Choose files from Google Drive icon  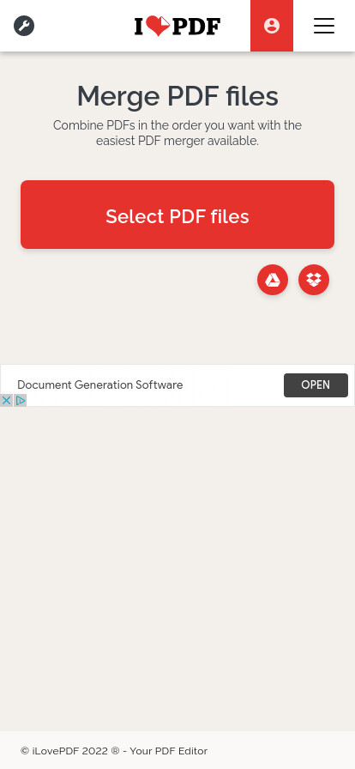[x=273, y=280]
